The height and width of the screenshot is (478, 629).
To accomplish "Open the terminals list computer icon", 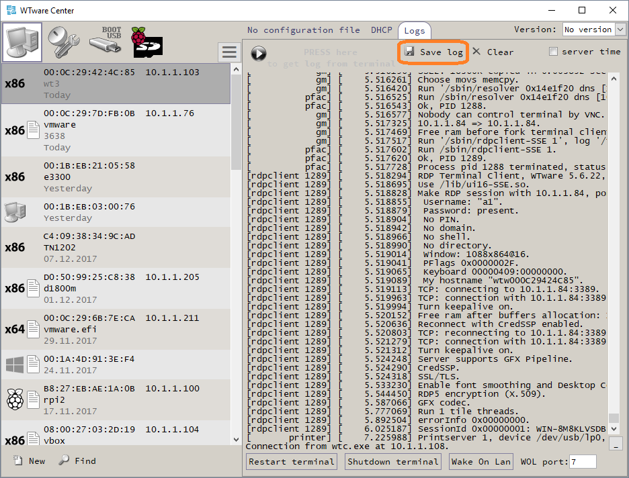I will coord(22,42).
